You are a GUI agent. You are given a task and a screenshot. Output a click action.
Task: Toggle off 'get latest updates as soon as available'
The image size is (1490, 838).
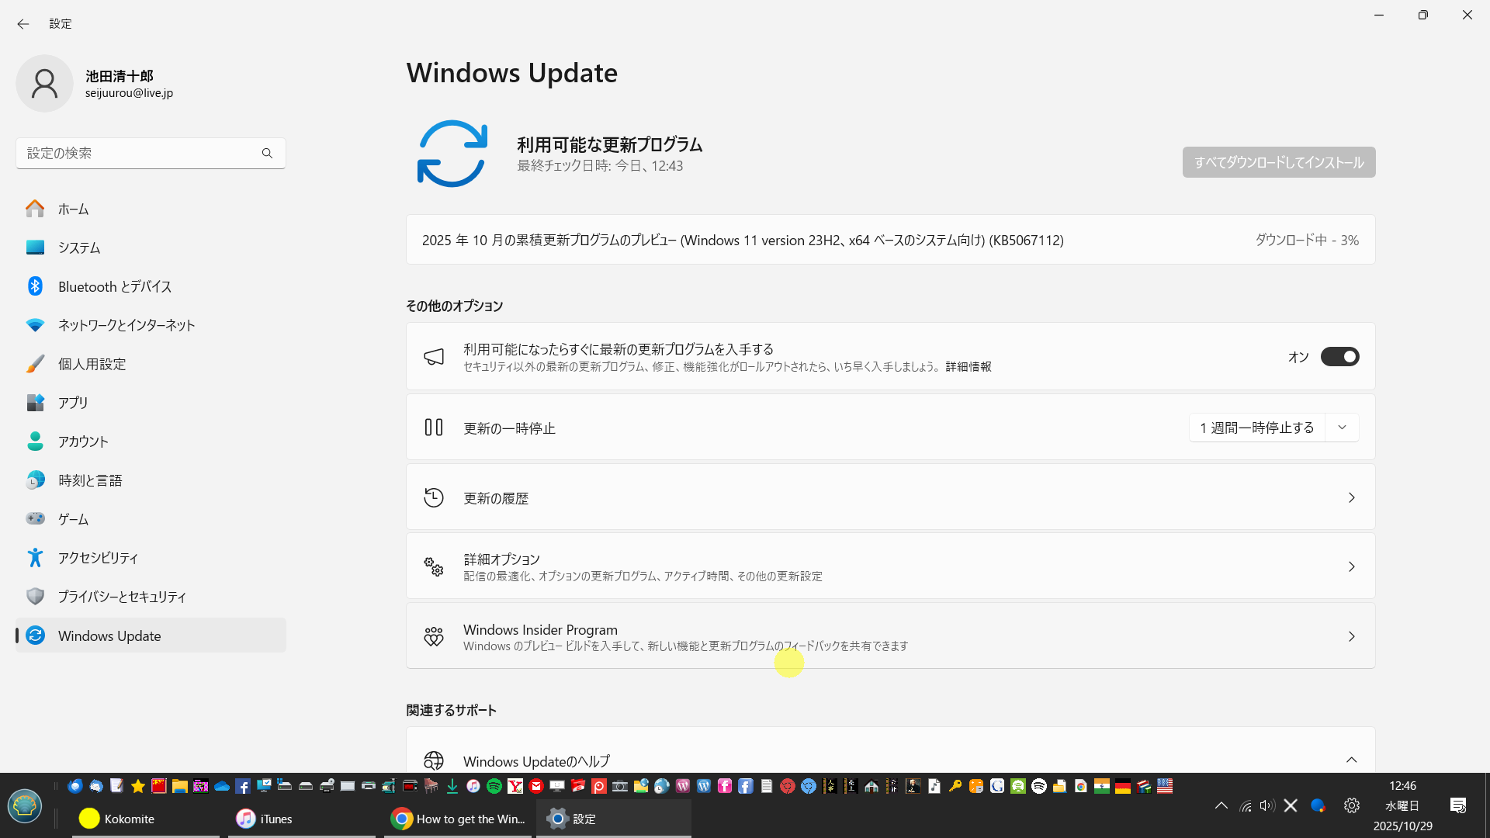point(1340,357)
